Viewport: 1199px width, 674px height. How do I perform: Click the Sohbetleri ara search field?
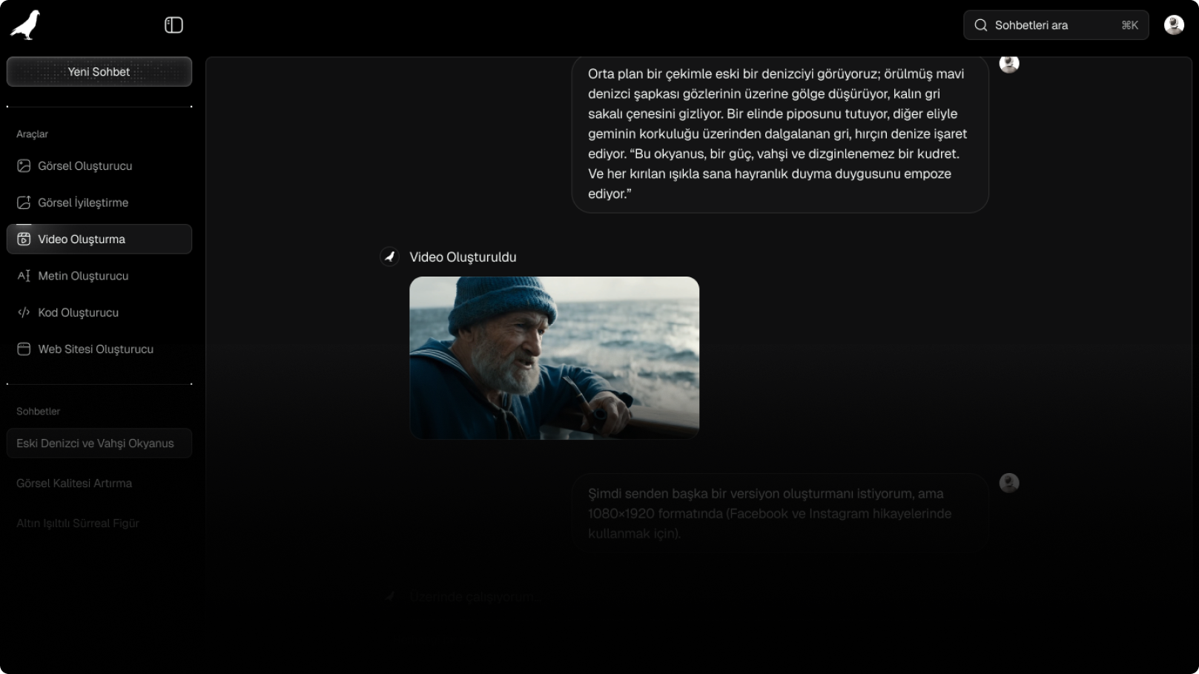[x=1056, y=25]
